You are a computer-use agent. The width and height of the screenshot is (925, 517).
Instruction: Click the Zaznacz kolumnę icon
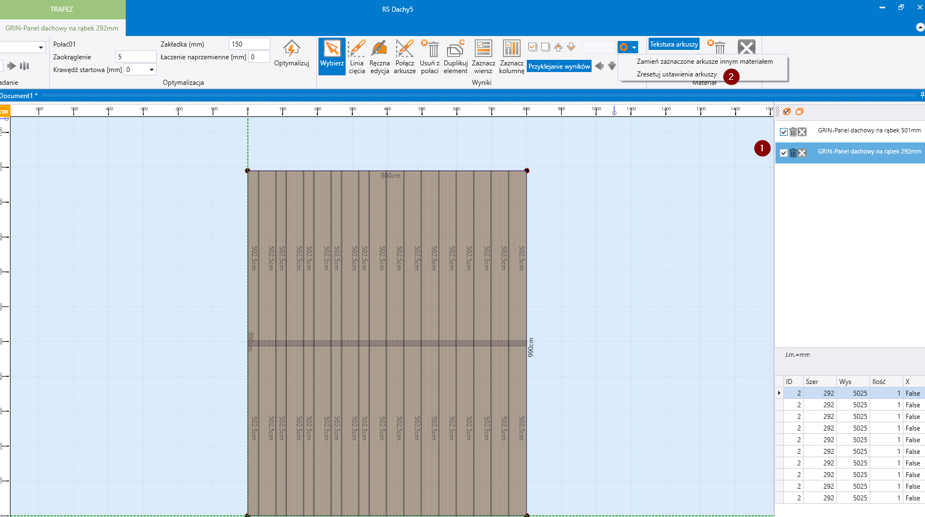coord(511,49)
